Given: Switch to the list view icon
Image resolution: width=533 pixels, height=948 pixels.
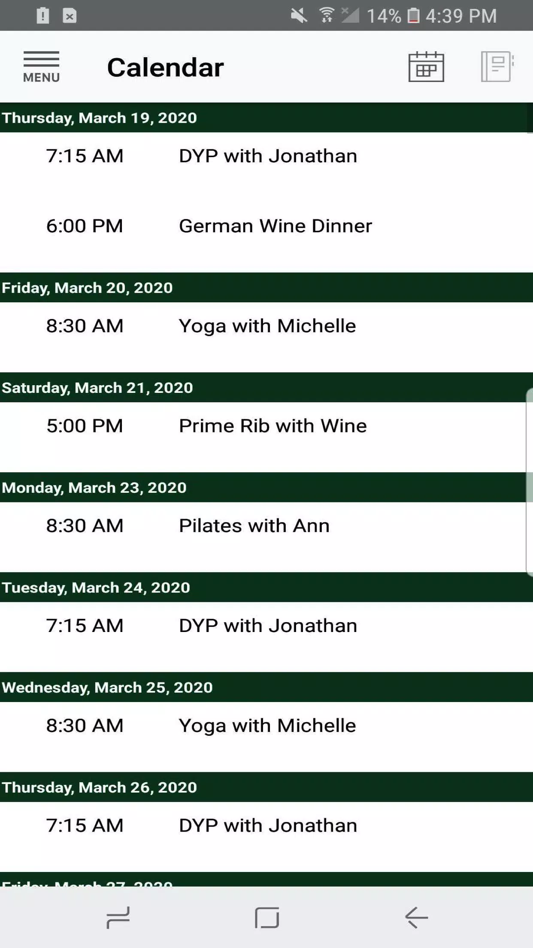Looking at the screenshot, I should 497,67.
